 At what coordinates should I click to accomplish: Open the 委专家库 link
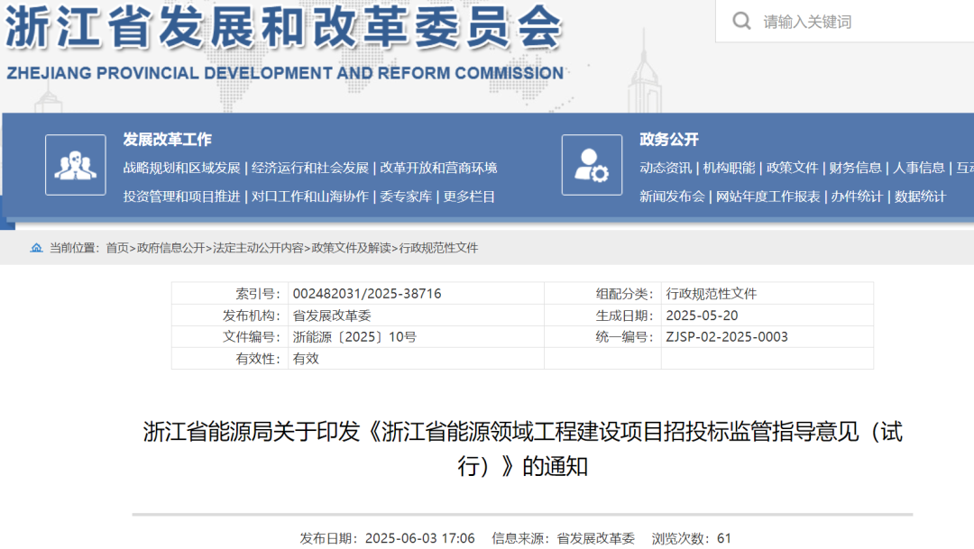(406, 197)
